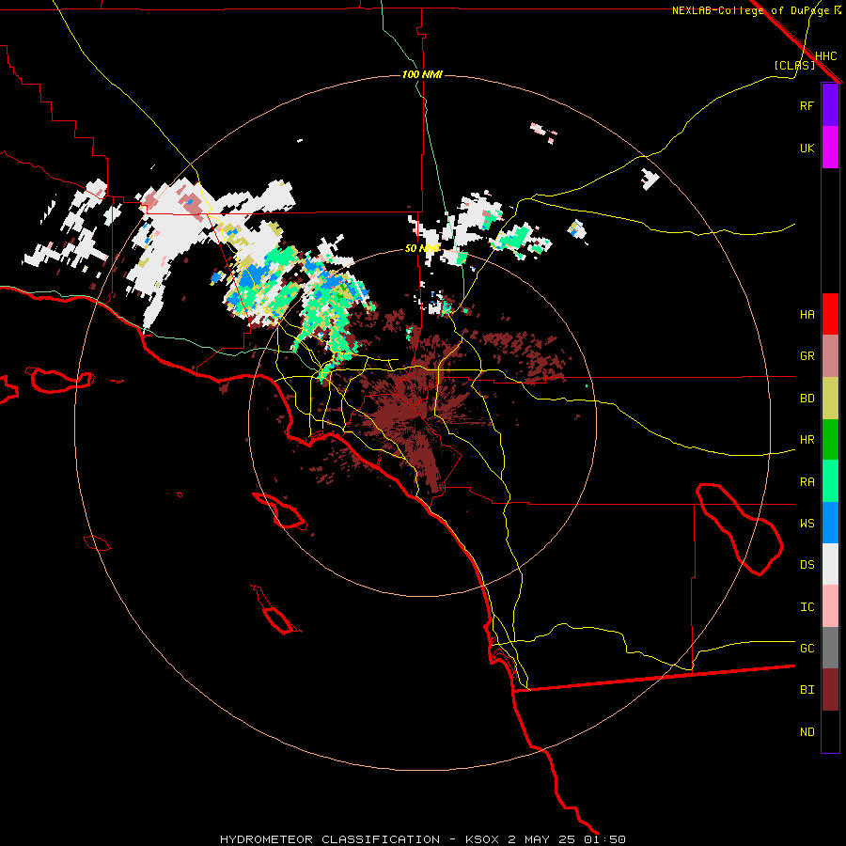Click the GC legend label
846x846 pixels.
pos(807,649)
